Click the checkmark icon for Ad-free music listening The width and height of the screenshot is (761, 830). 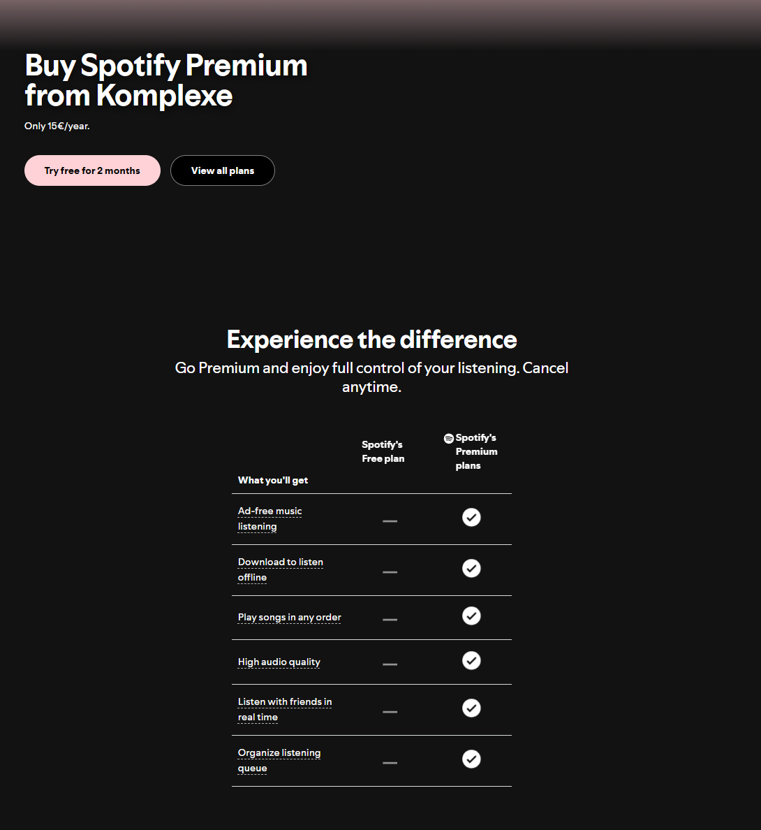tap(471, 517)
